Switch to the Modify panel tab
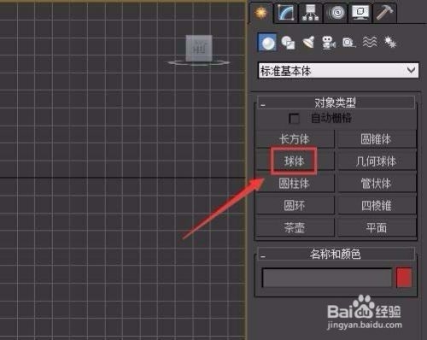The height and width of the screenshot is (340, 427). pyautogui.click(x=285, y=13)
